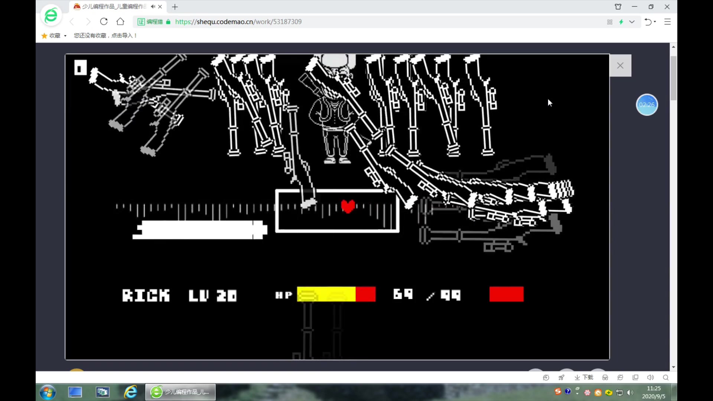Click the pink flower tray icon
This screenshot has height=401, width=713.
tap(587, 392)
